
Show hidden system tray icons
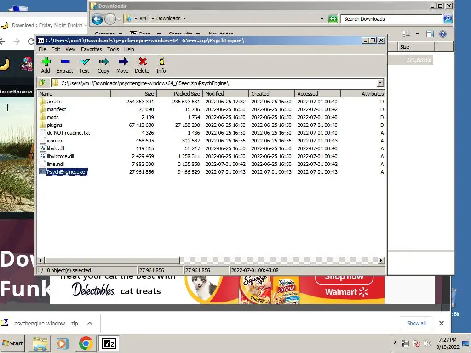point(395,343)
